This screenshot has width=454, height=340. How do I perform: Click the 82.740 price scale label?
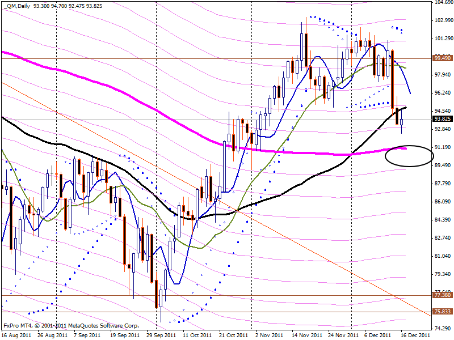point(443,237)
